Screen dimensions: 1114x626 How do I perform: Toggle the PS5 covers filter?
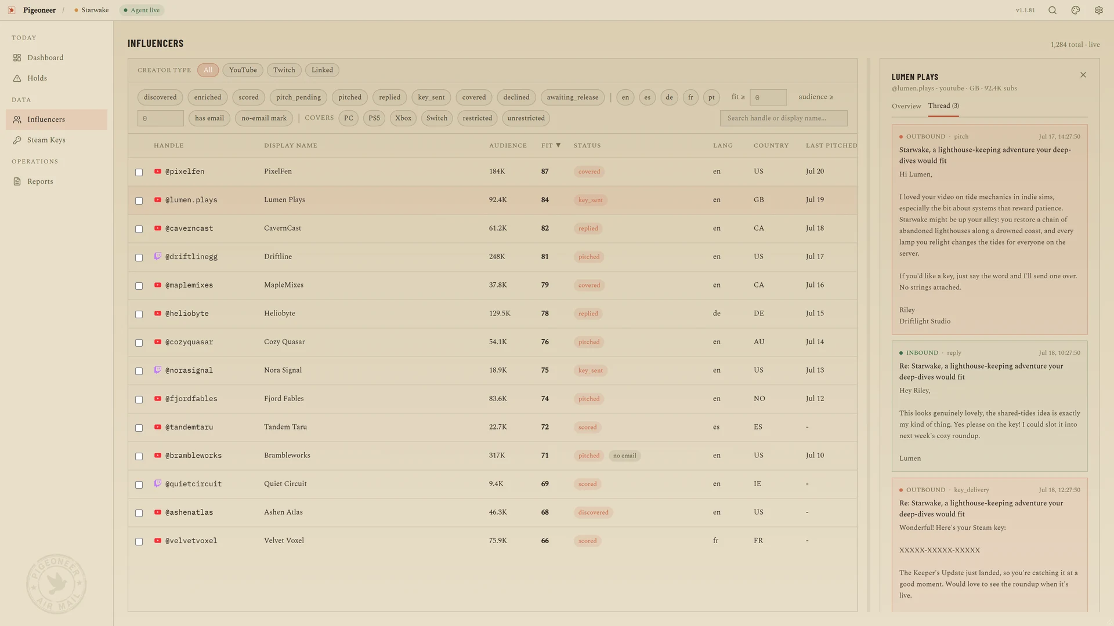click(374, 118)
